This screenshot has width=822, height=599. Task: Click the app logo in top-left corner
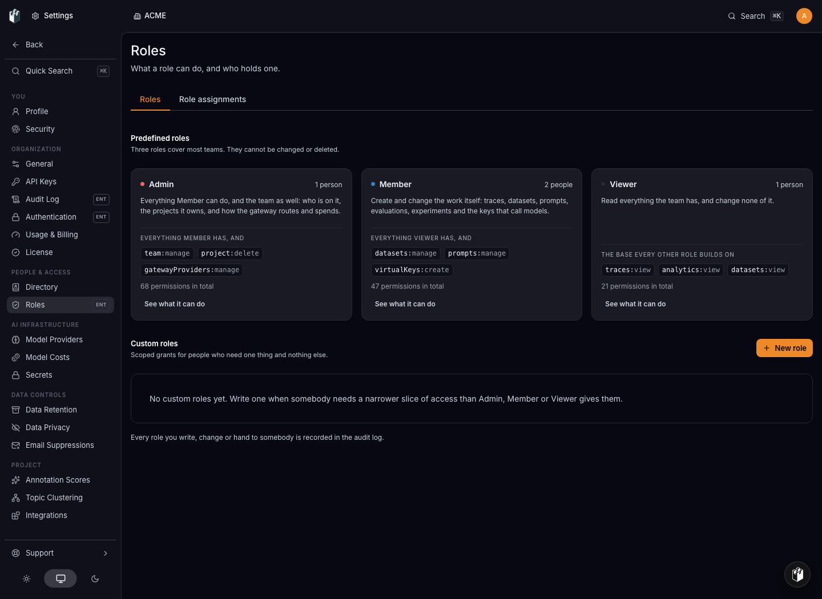pyautogui.click(x=15, y=15)
